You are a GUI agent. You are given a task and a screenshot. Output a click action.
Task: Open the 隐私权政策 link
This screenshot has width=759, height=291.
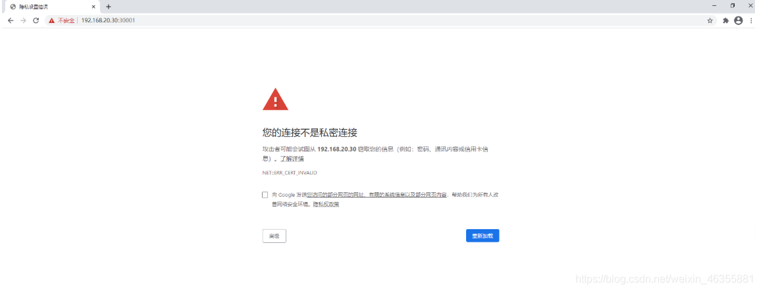(x=326, y=205)
